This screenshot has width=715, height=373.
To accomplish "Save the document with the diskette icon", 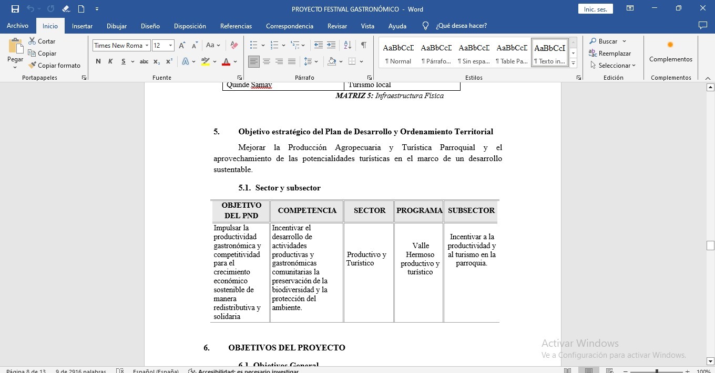I will [x=15, y=9].
